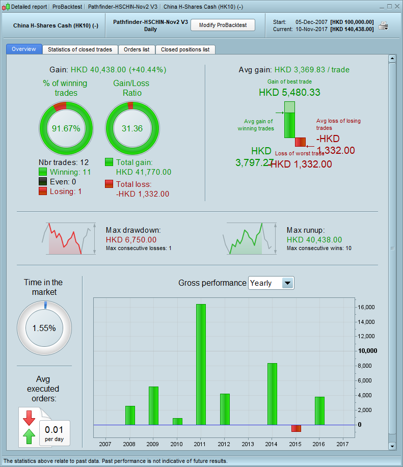Click the winning trades donut chart

coord(66,128)
